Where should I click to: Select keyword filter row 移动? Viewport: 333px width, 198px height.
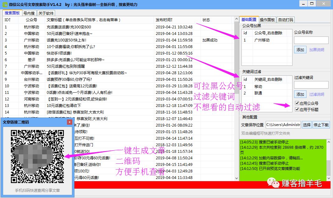(267, 87)
